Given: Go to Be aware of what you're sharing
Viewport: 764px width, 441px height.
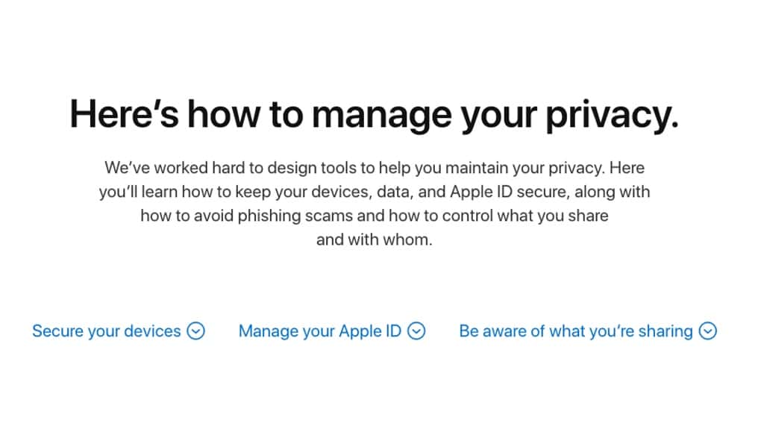Looking at the screenshot, I should point(576,331).
